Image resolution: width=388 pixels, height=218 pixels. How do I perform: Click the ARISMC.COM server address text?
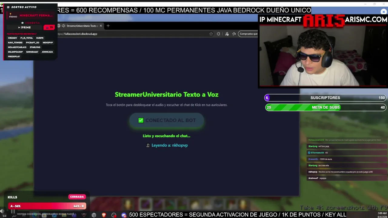[366, 20]
